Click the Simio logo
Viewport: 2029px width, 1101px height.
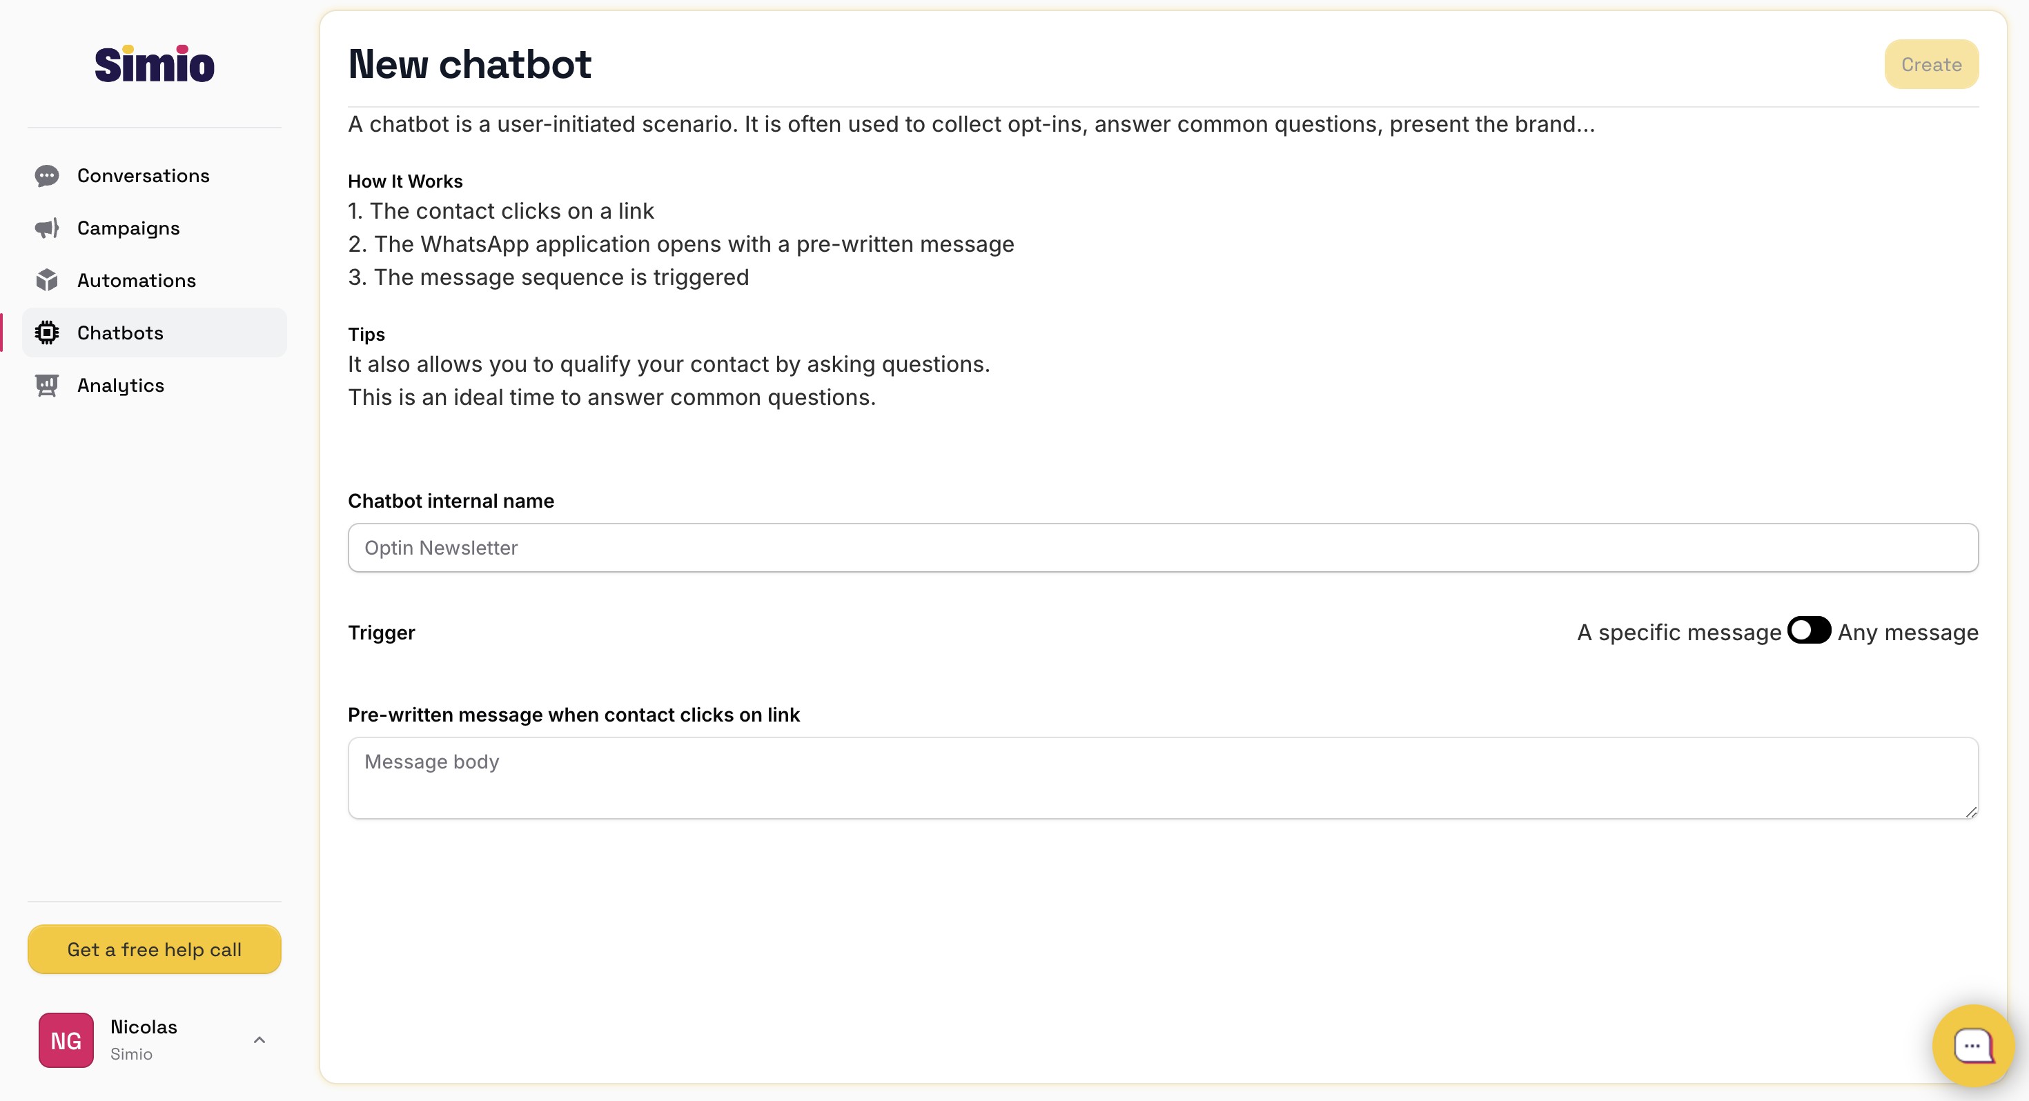click(155, 63)
